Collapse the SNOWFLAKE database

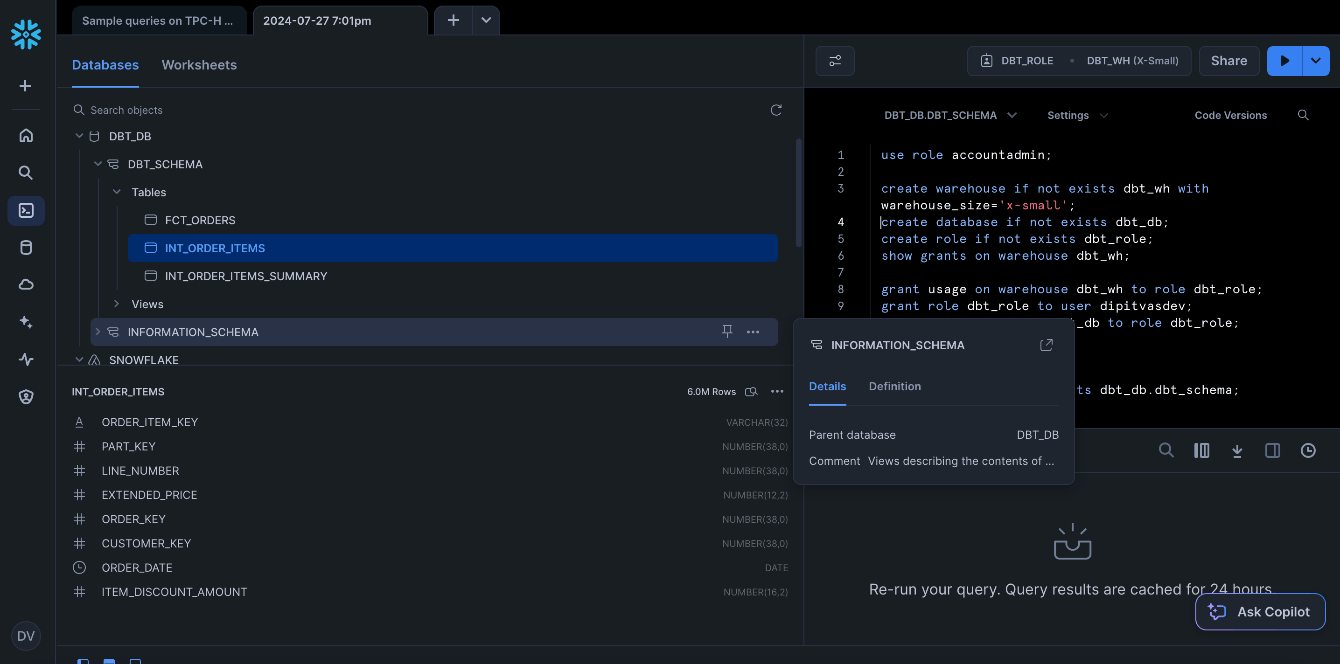click(79, 360)
